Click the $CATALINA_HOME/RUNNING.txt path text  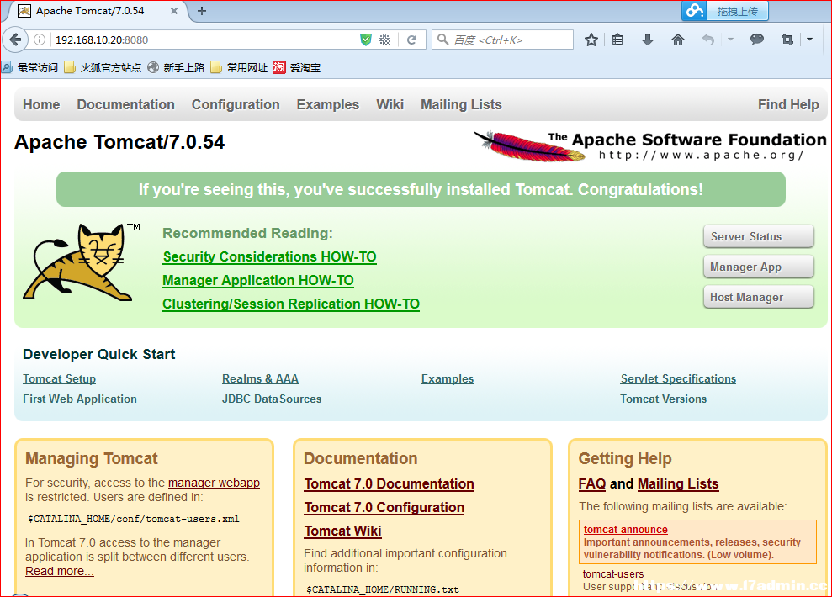click(x=383, y=589)
